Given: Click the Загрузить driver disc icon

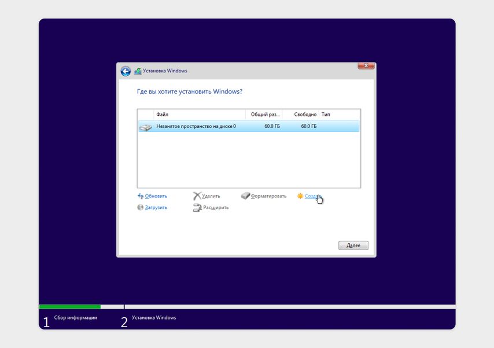Looking at the screenshot, I should [141, 207].
